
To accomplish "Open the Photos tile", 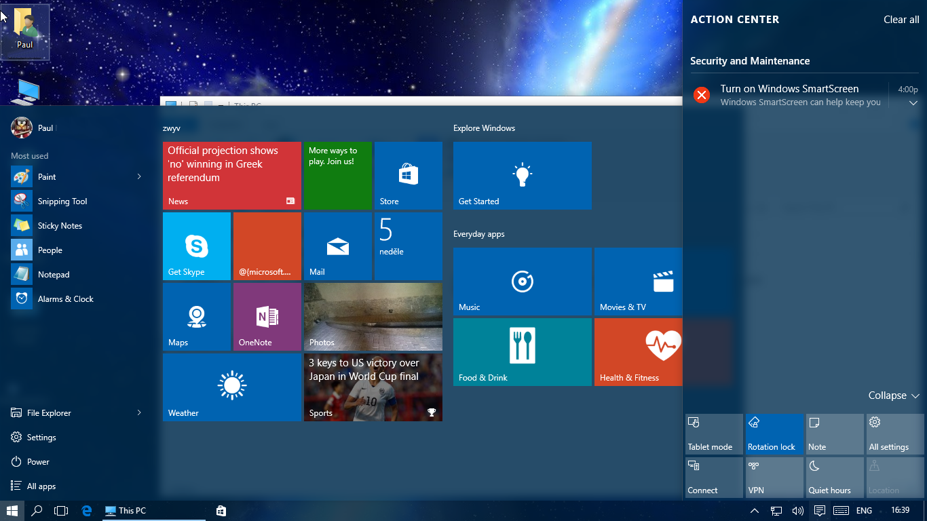I will click(x=373, y=317).
